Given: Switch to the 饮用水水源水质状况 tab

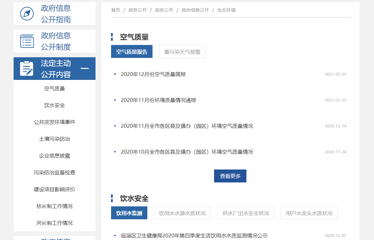Looking at the screenshot, I should click(x=182, y=213).
